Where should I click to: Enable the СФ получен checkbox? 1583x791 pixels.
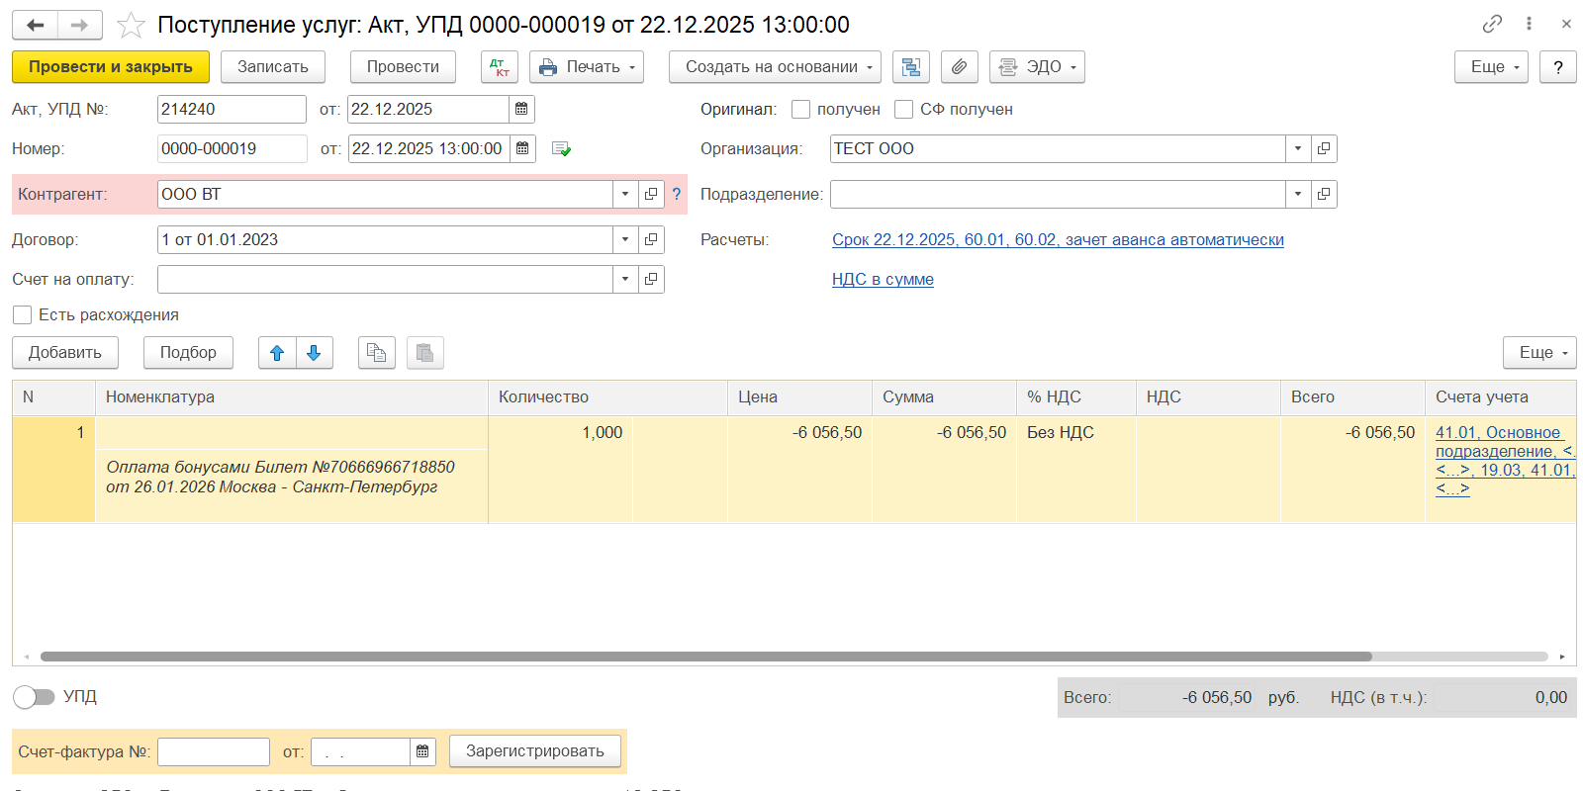pyautogui.click(x=903, y=109)
